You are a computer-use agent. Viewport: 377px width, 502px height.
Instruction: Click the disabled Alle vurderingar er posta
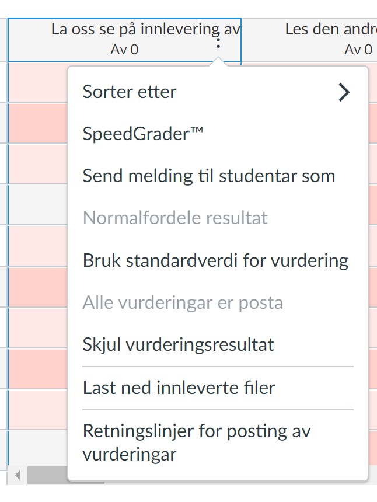[183, 302]
